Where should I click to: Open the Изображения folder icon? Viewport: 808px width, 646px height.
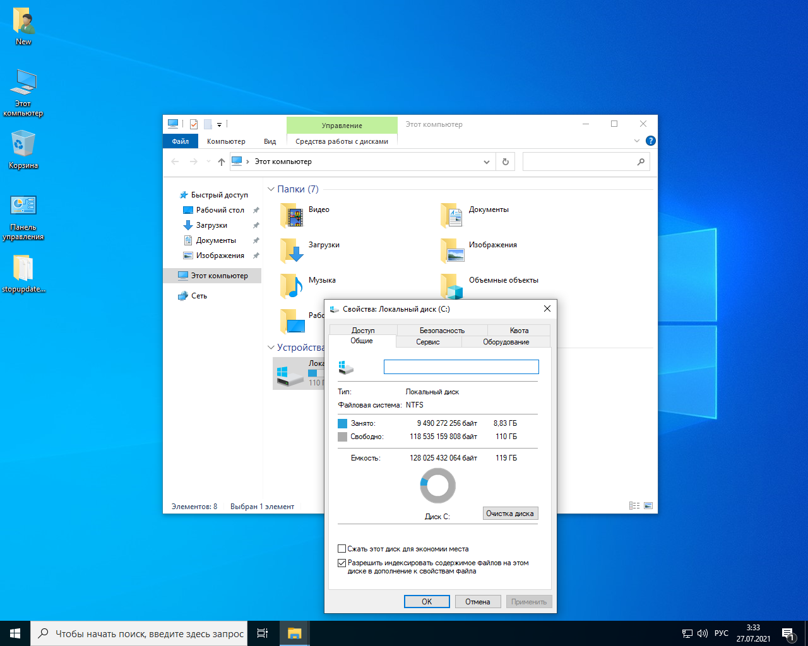point(453,250)
